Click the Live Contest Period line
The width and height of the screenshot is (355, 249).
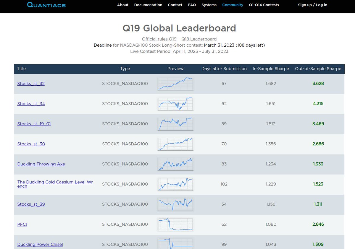[179, 51]
